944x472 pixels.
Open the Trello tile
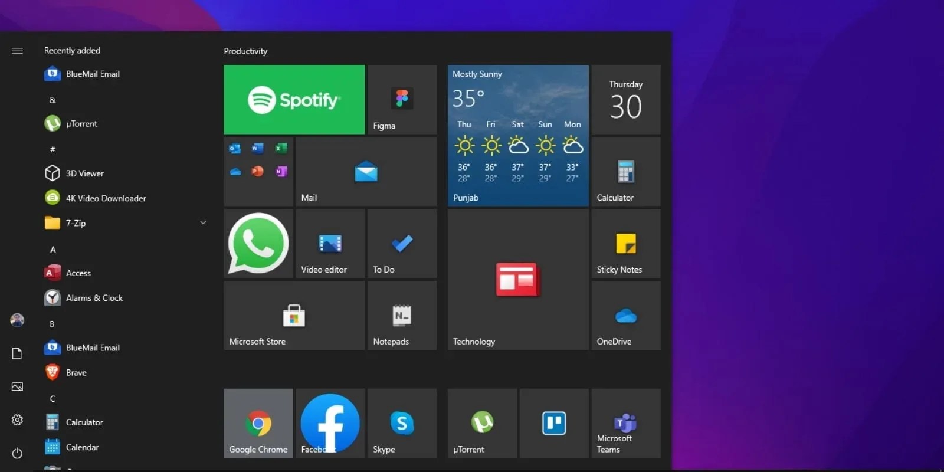(x=554, y=423)
